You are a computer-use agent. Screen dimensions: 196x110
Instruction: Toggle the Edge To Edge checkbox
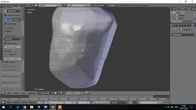(x=6, y=43)
